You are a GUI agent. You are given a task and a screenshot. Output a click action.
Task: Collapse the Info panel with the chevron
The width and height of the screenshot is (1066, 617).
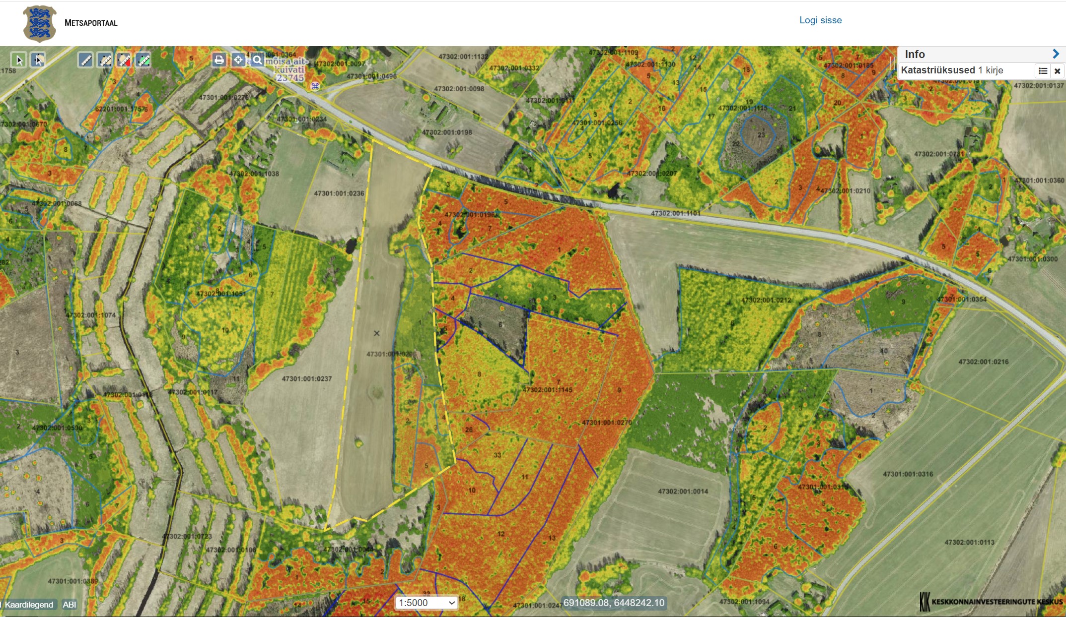click(x=1056, y=54)
